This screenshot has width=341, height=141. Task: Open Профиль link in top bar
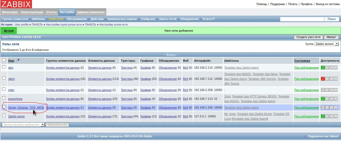(x=307, y=4)
